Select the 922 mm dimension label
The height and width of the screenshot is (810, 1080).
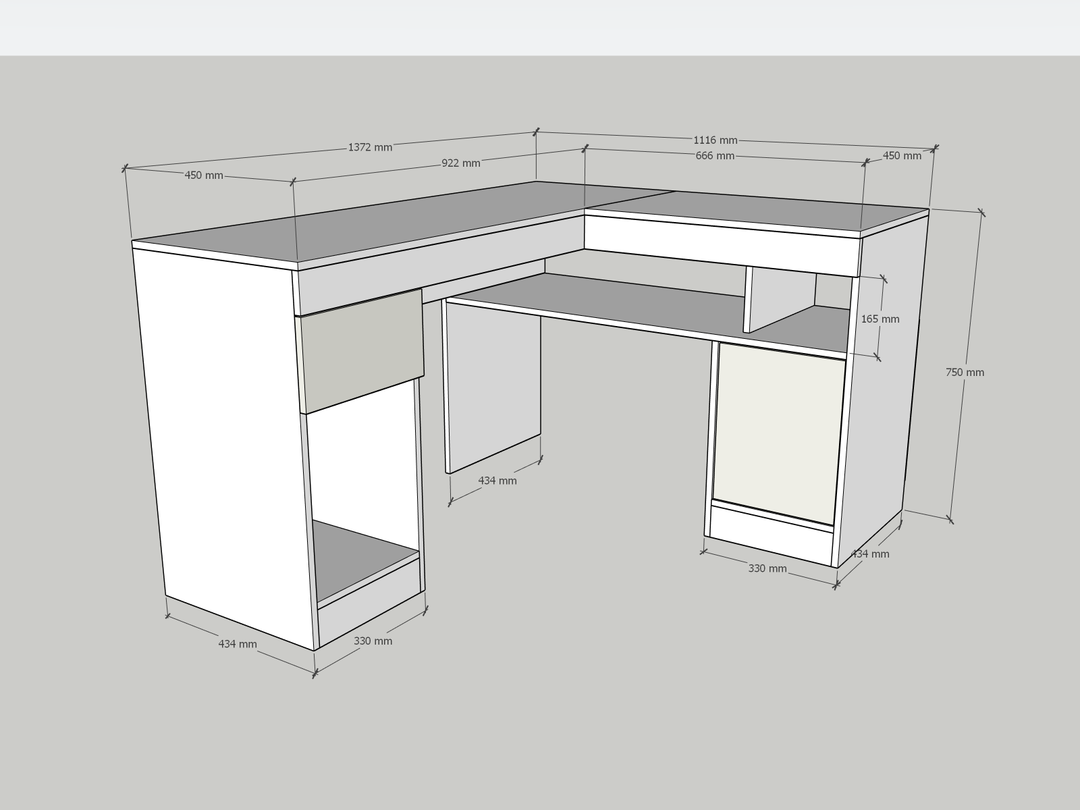pyautogui.click(x=461, y=163)
